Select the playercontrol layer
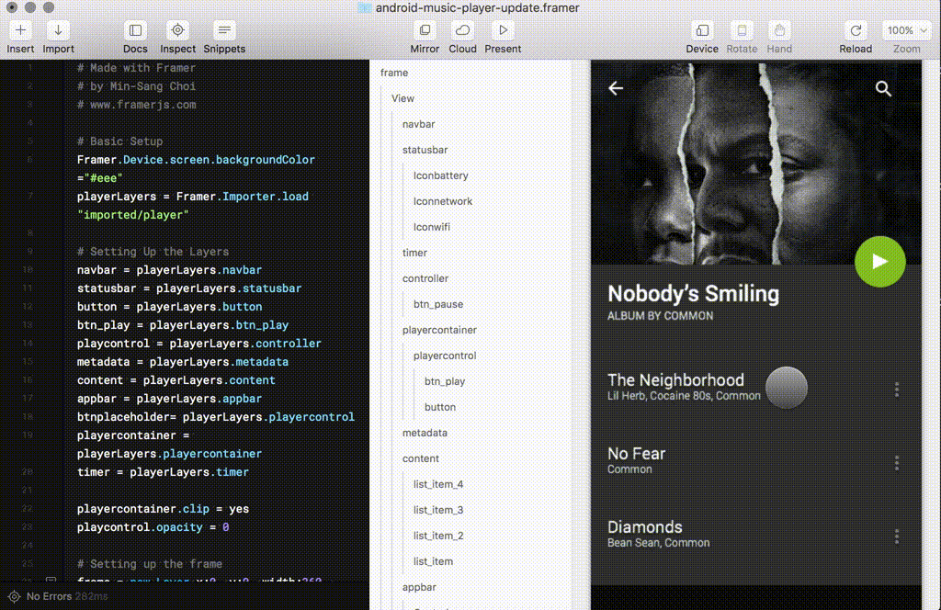This screenshot has height=610, width=941. pyautogui.click(x=445, y=356)
